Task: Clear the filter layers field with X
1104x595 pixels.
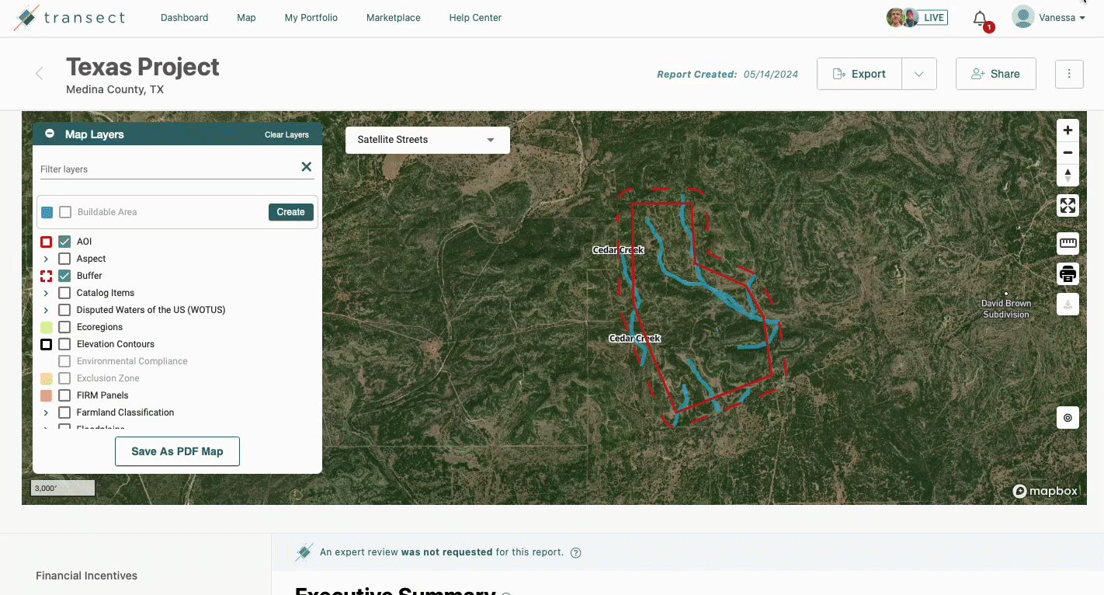Action: (x=307, y=167)
